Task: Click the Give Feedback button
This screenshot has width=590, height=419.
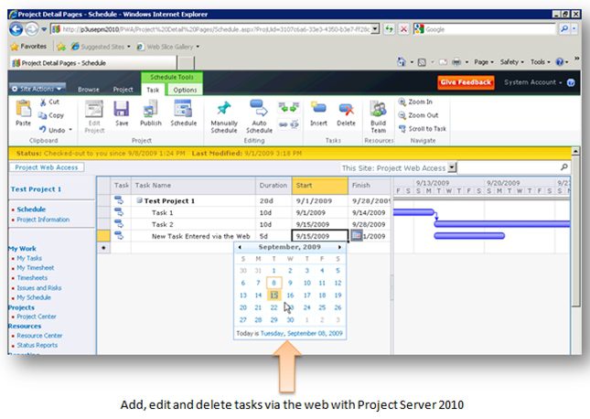Action: pos(466,82)
